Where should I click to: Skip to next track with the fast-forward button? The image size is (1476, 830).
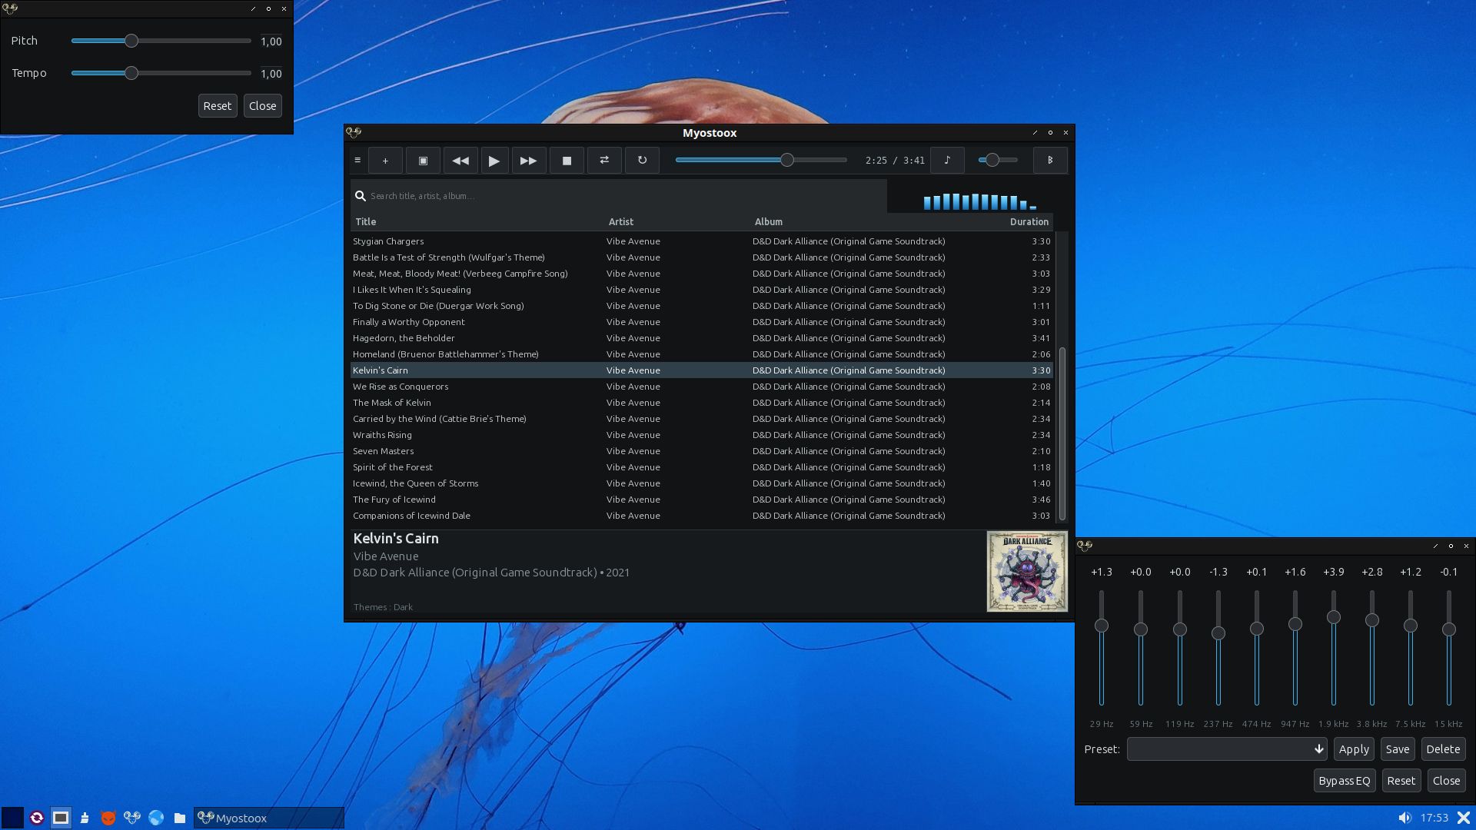[529, 161]
